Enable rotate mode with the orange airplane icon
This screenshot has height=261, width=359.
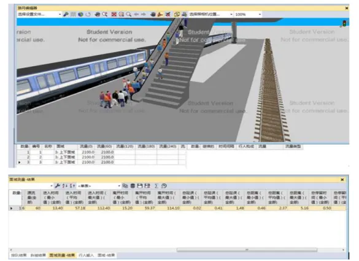160,14
